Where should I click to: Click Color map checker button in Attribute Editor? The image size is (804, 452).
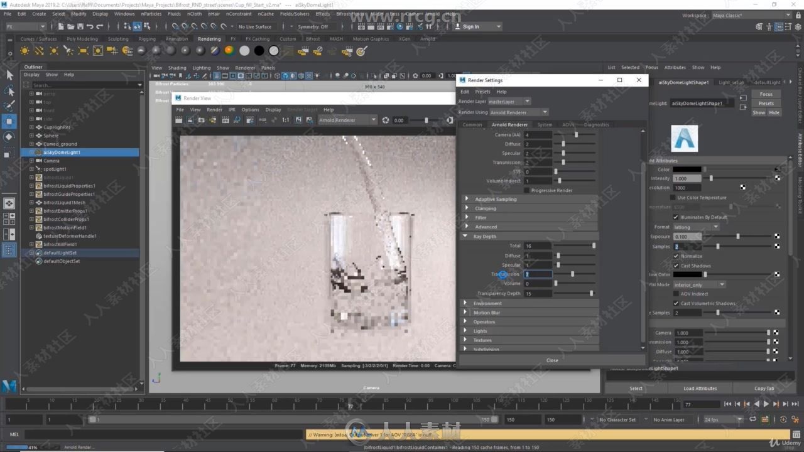[777, 169]
